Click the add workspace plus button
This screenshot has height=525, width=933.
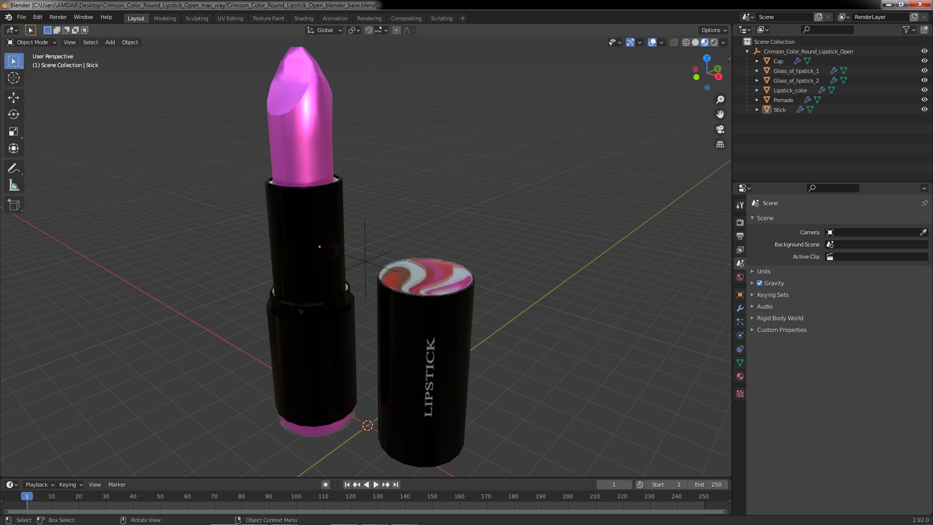pyautogui.click(x=463, y=18)
